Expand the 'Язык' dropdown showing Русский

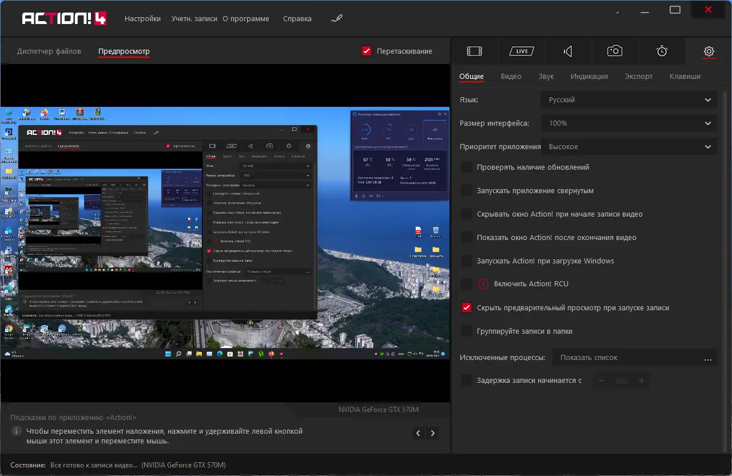coord(628,100)
